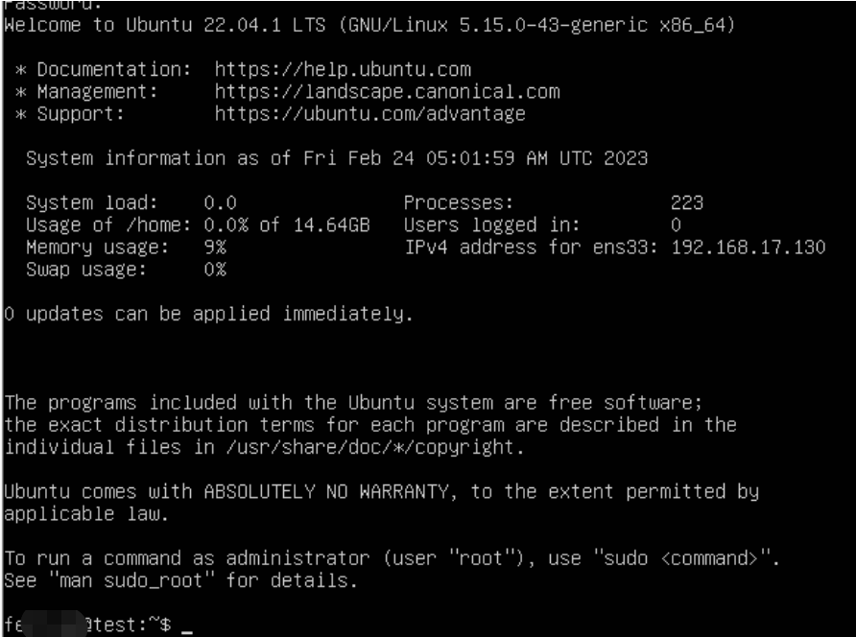Click the landscape.canonical.com management URL

pyautogui.click(x=387, y=92)
